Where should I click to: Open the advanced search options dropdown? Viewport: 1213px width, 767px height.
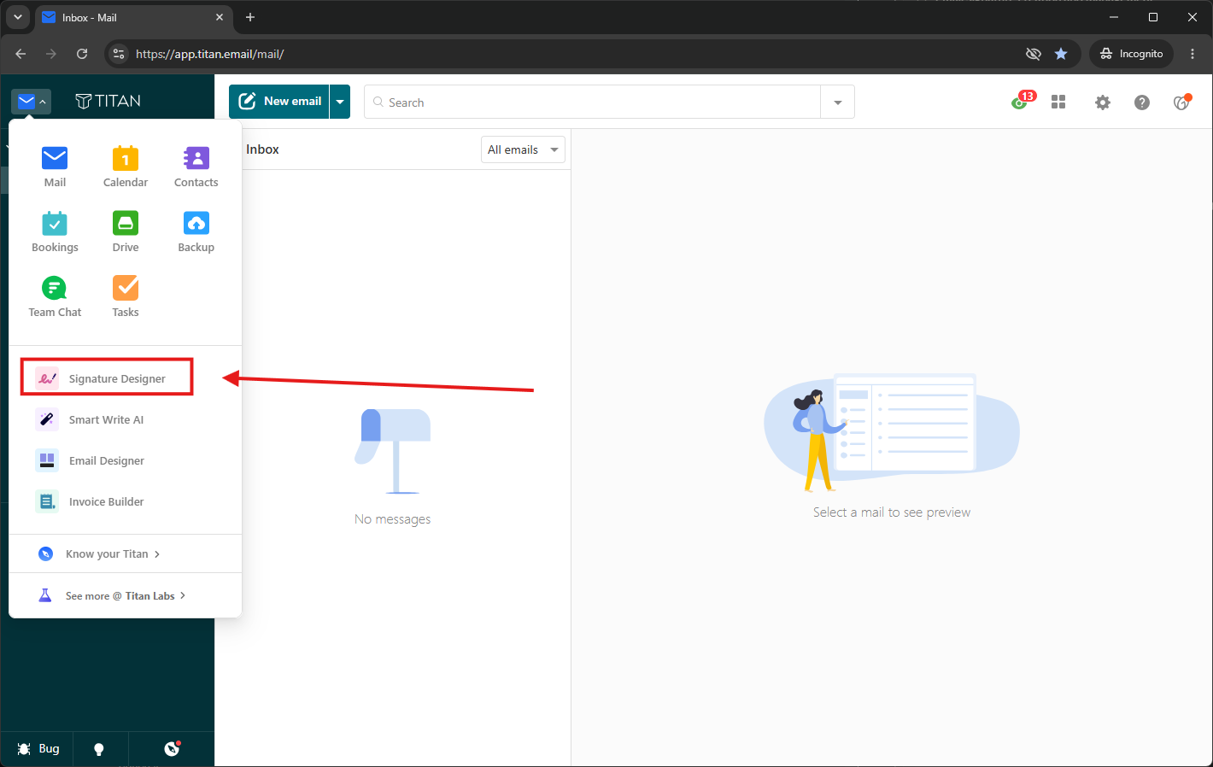pos(838,102)
